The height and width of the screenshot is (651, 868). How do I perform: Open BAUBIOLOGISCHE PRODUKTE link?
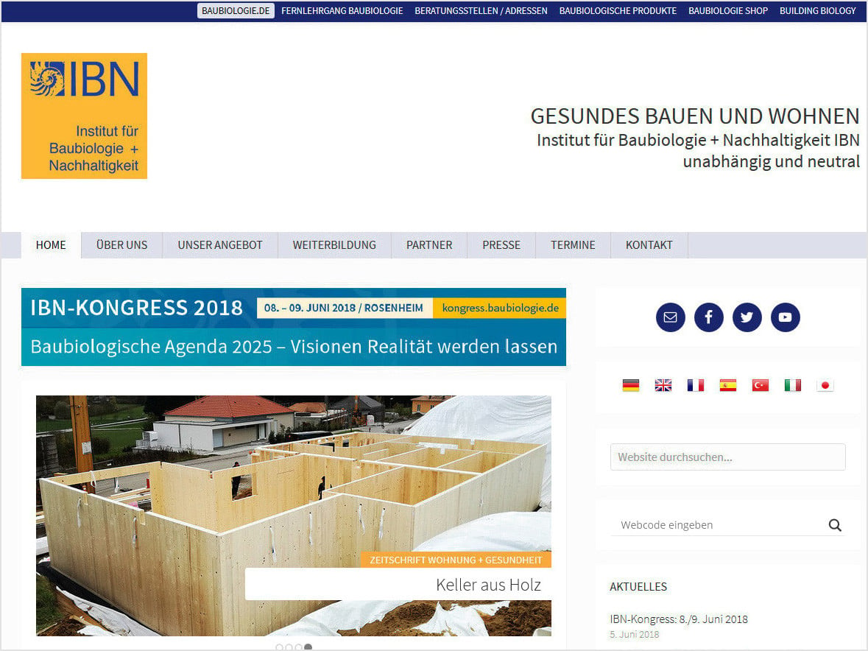click(618, 10)
